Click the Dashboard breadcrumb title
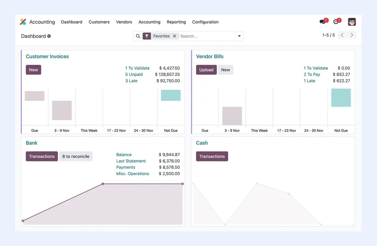 click(x=34, y=36)
